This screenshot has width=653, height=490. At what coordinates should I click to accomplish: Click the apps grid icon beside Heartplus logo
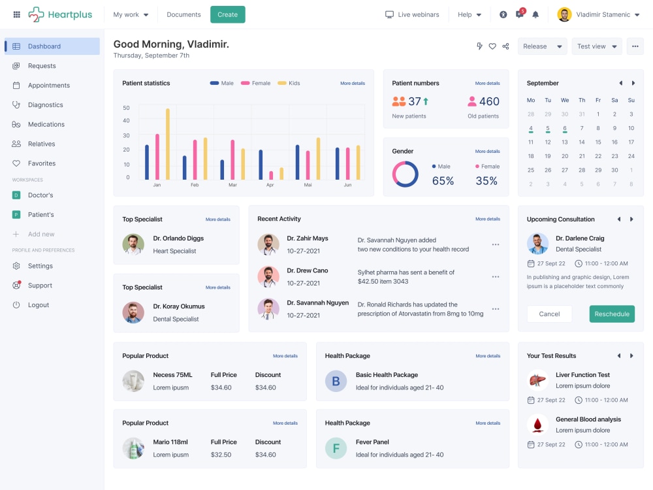coord(16,14)
